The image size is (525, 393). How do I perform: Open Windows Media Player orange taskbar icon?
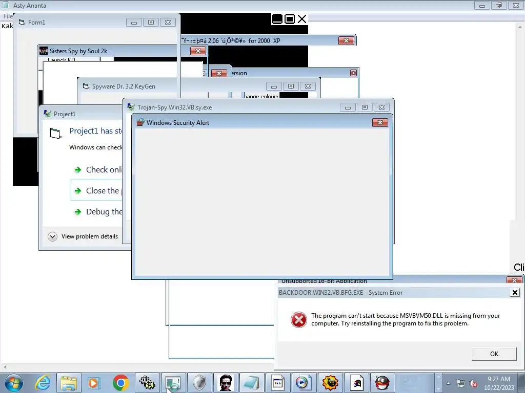pyautogui.click(x=94, y=383)
